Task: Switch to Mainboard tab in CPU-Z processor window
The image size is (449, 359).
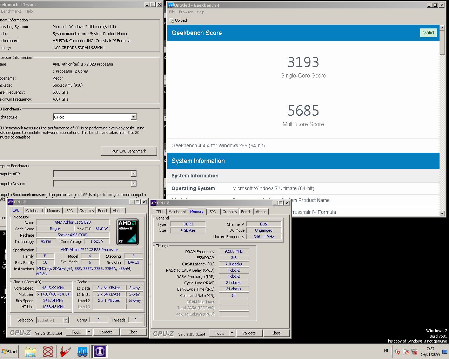Action: pos(34,211)
